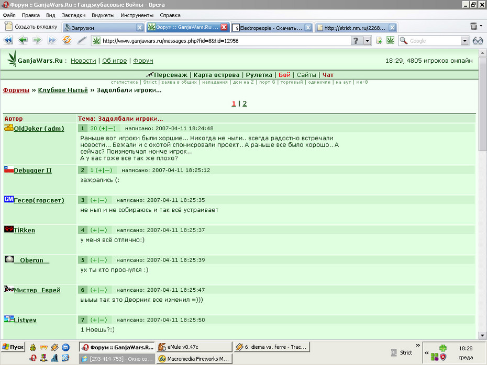Reload the page with the orange refresh icon

coord(67,40)
